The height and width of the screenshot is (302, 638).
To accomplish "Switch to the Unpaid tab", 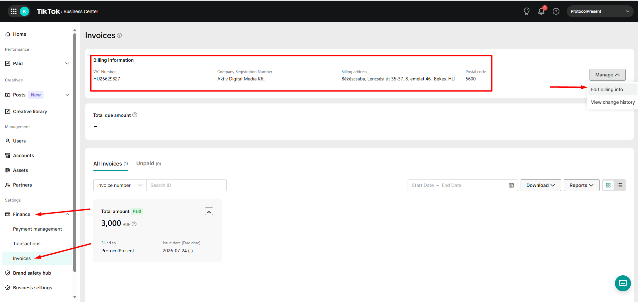I will [x=148, y=164].
